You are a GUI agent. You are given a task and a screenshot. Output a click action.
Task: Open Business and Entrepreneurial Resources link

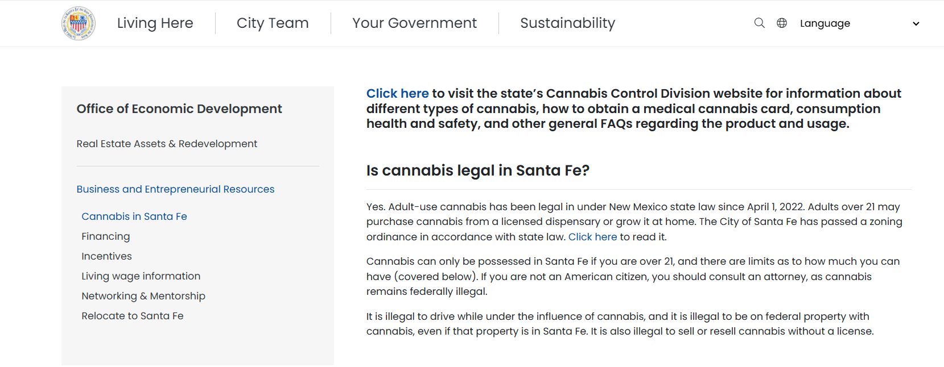(175, 189)
